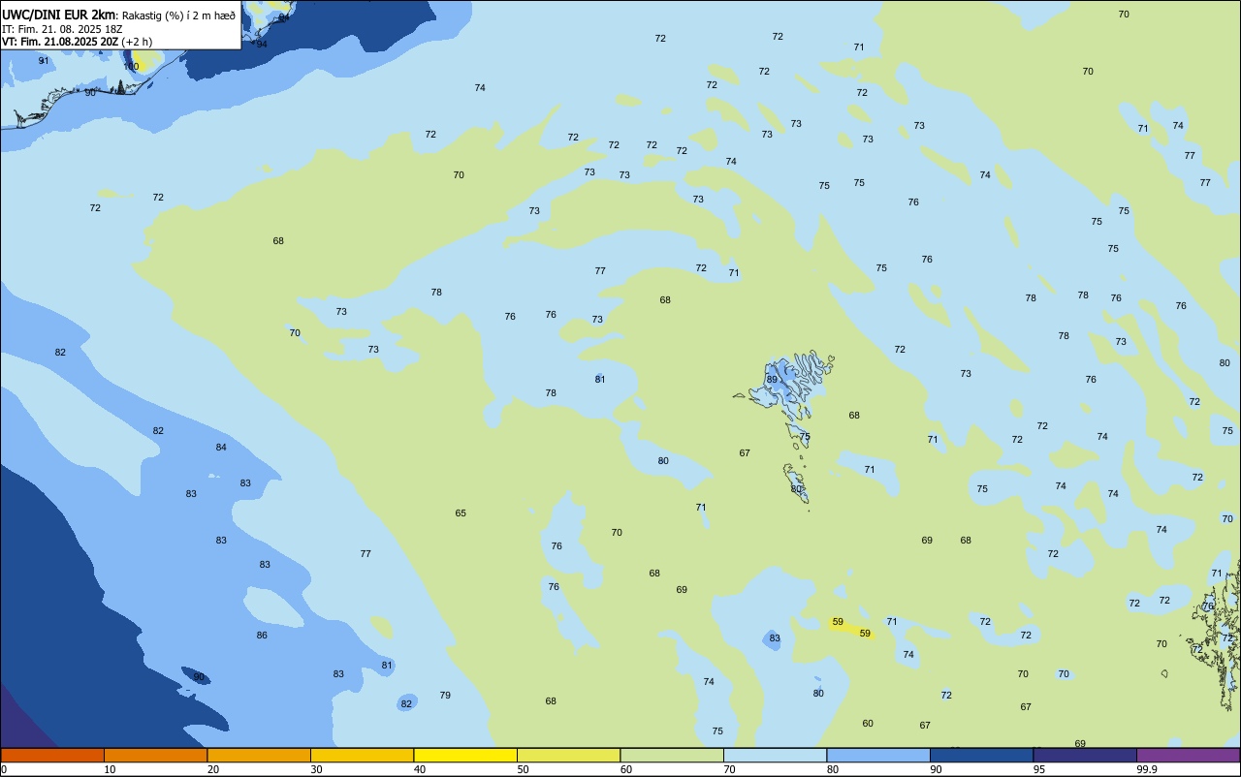Click the pale blue 70–80 legend swatch
The height and width of the screenshot is (777, 1241).
coord(775,755)
